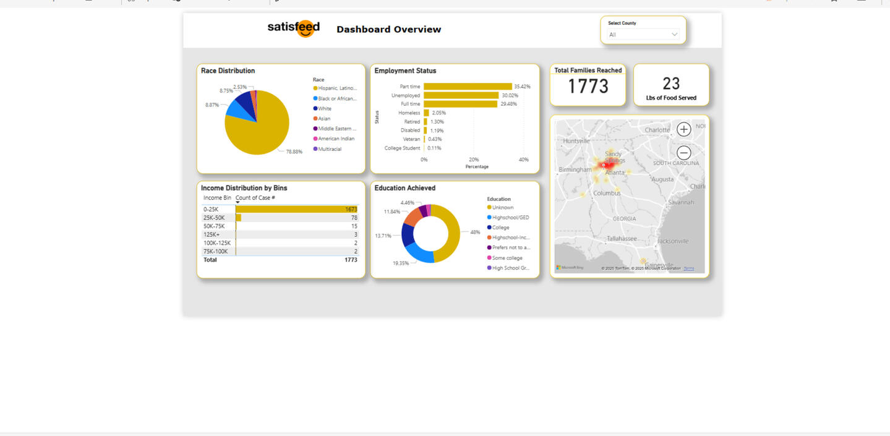The width and height of the screenshot is (890, 436).
Task: Select the College education legend entry
Action: coord(500,228)
